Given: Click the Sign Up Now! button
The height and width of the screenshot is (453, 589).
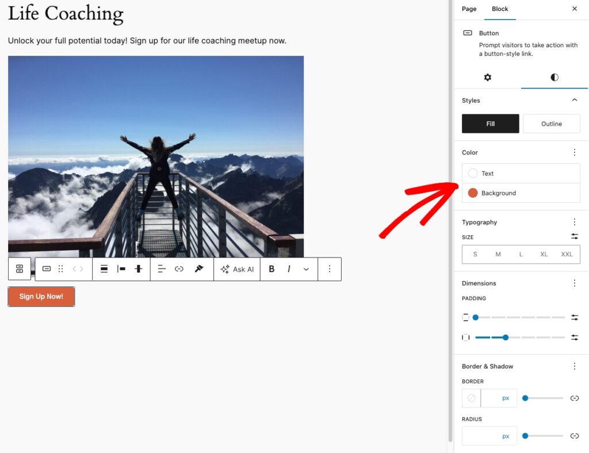Looking at the screenshot, I should click(41, 297).
